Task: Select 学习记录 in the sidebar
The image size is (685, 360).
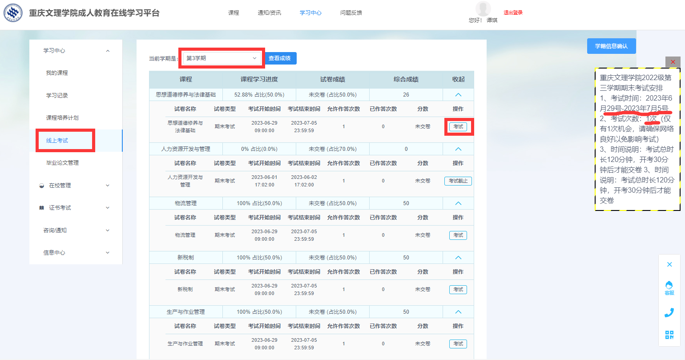Action: [x=57, y=96]
